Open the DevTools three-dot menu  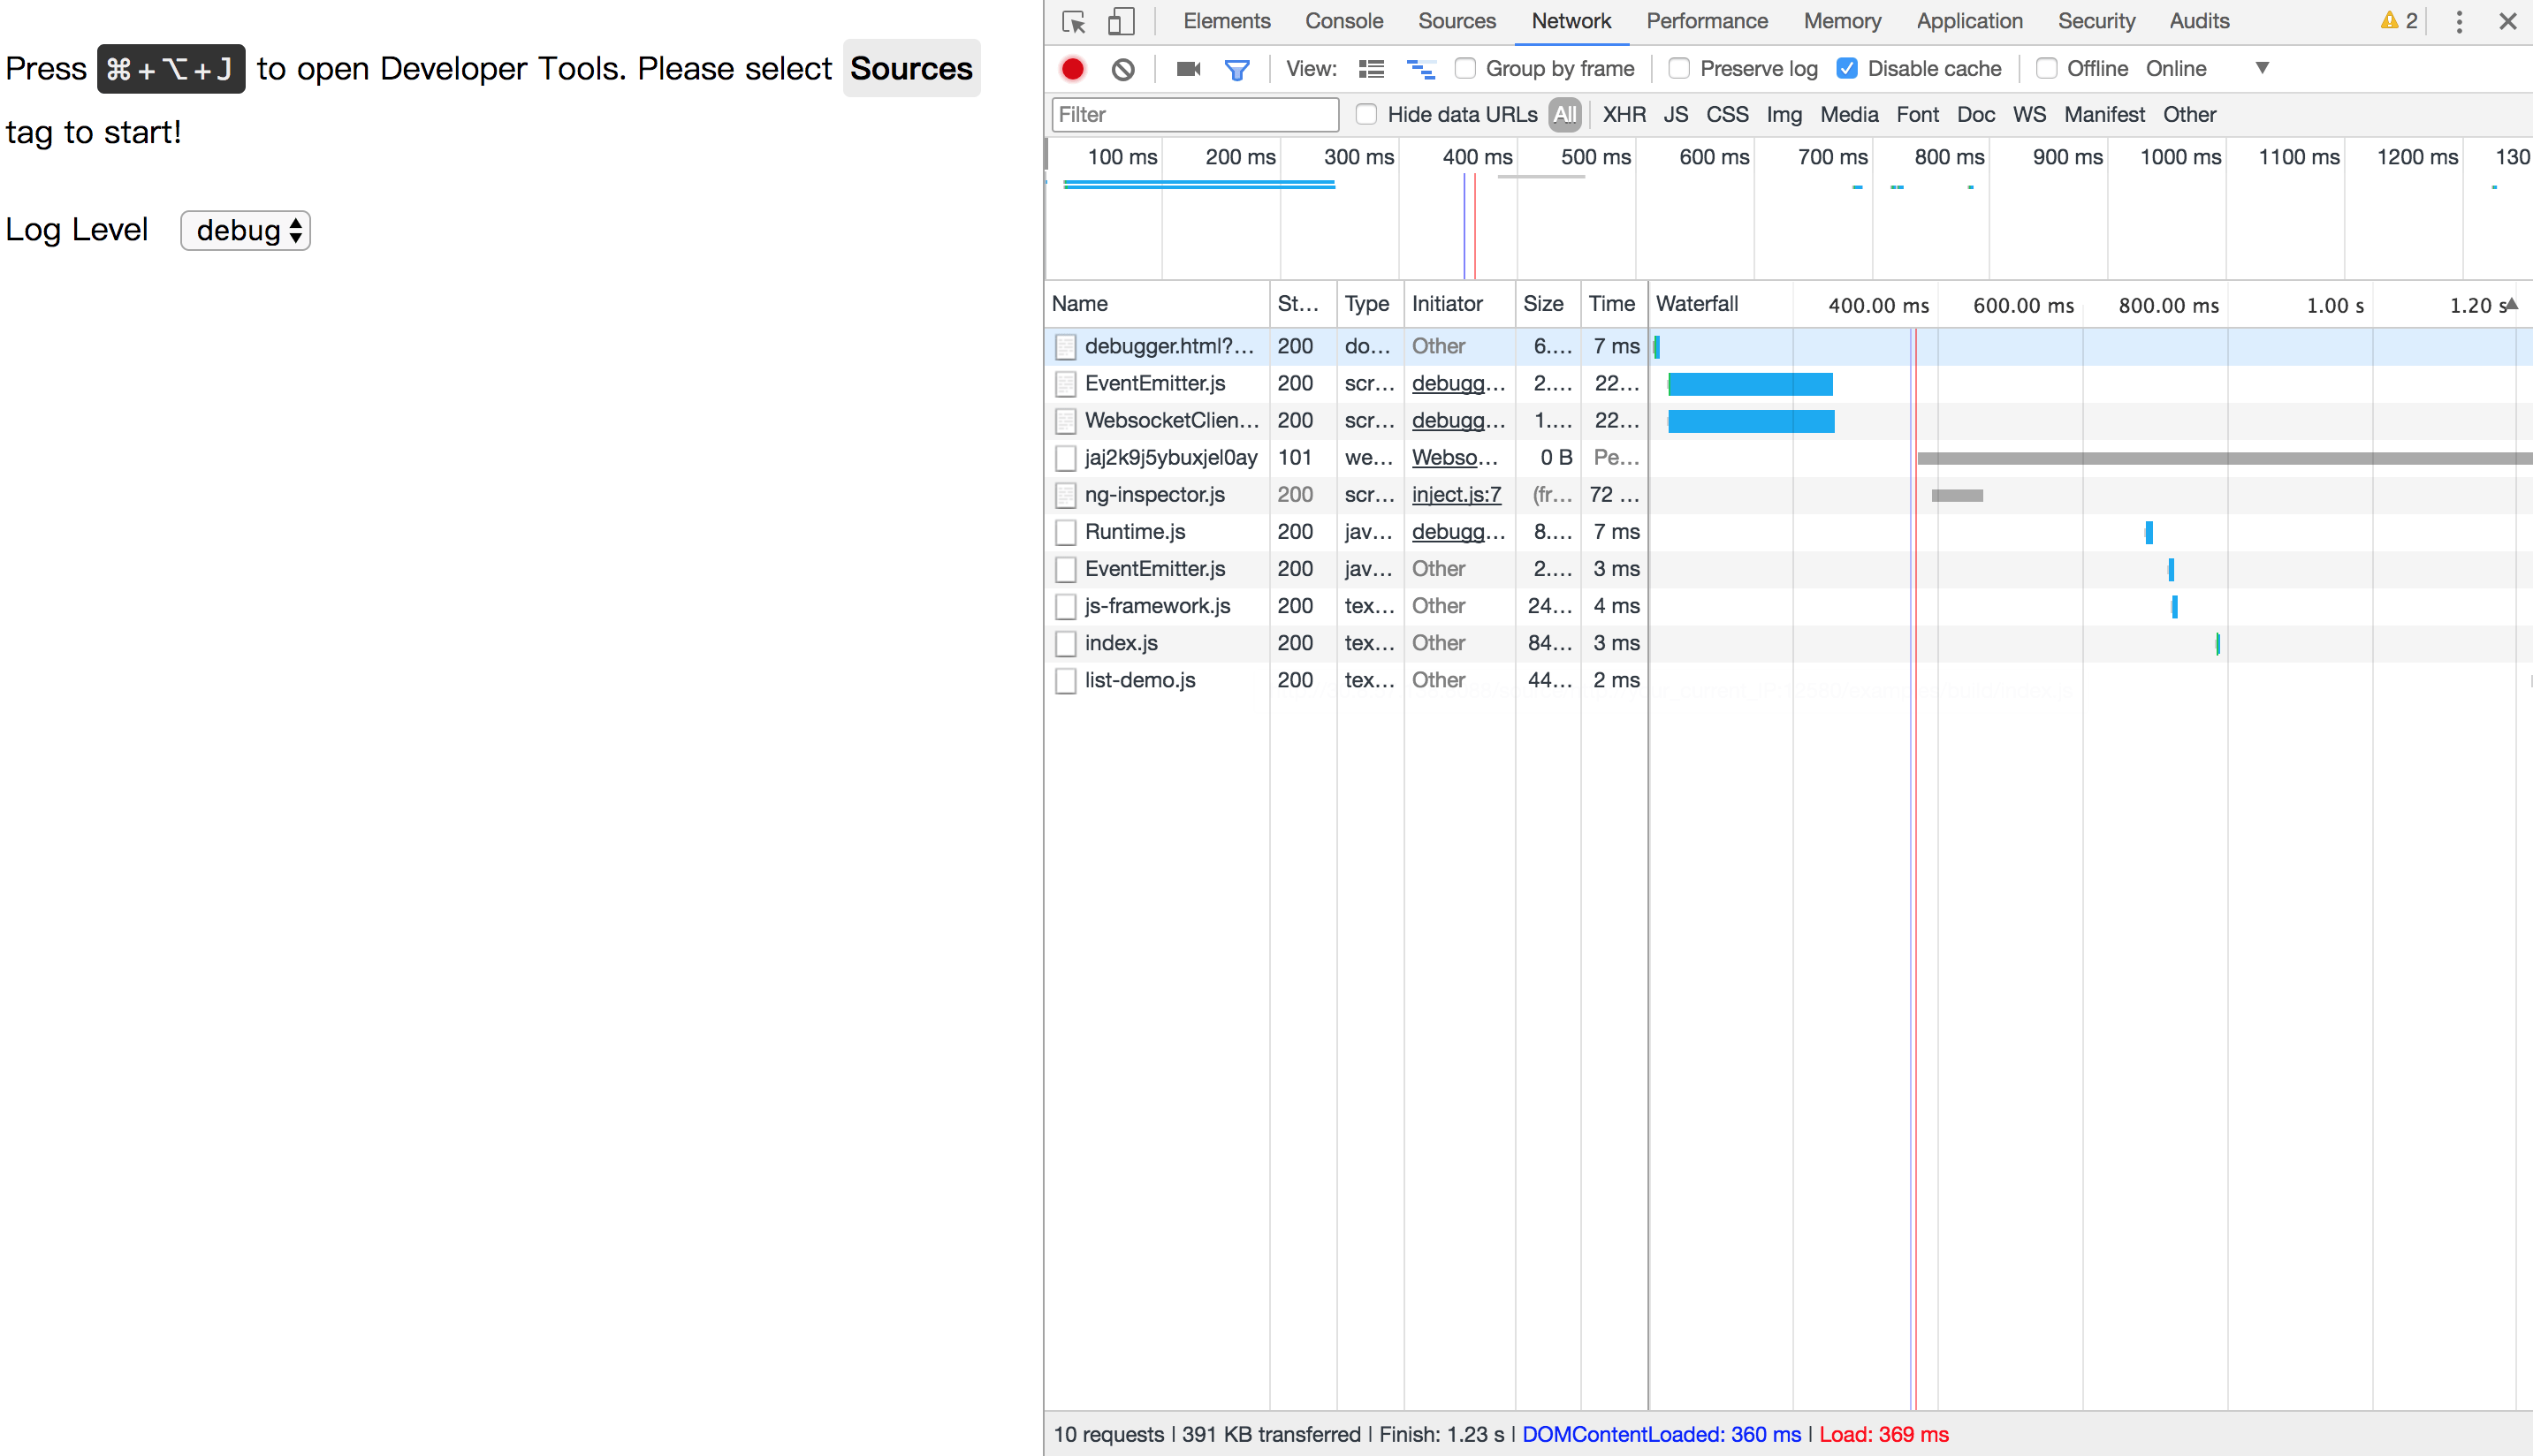[x=2459, y=22]
